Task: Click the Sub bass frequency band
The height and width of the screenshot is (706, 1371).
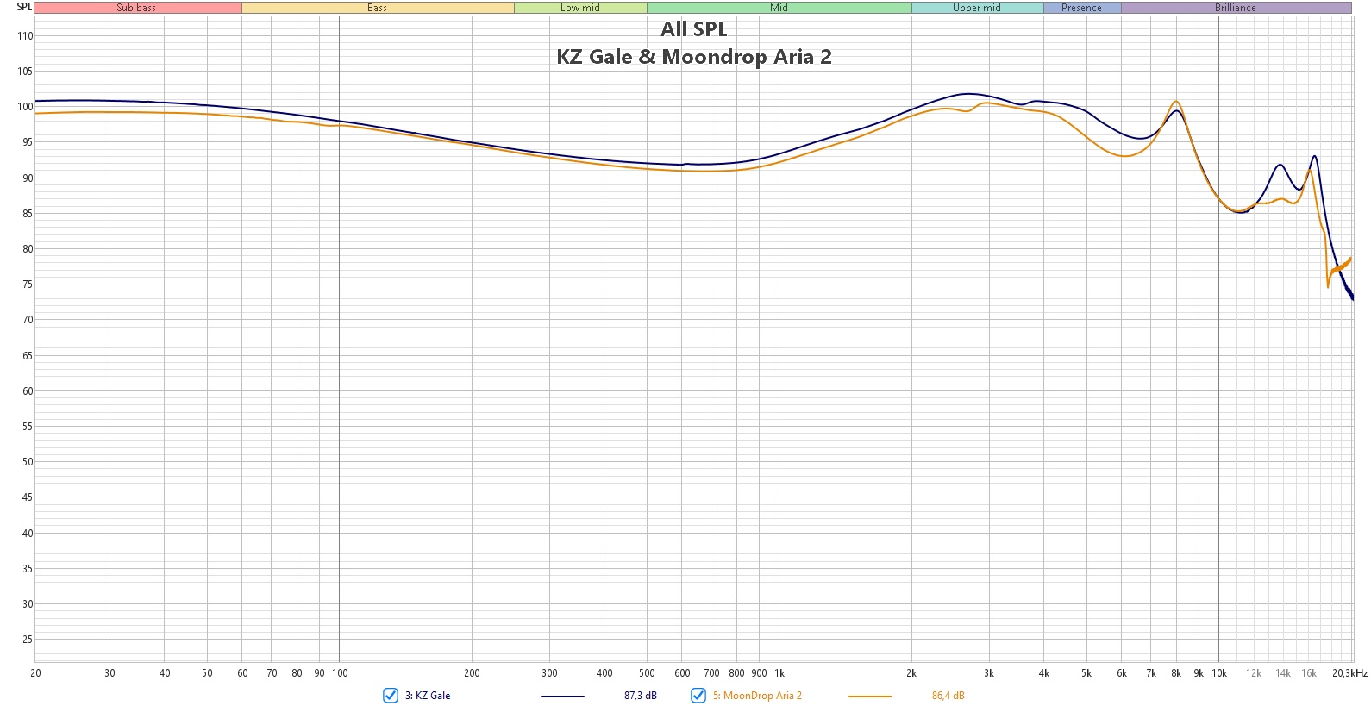Action: click(x=138, y=8)
